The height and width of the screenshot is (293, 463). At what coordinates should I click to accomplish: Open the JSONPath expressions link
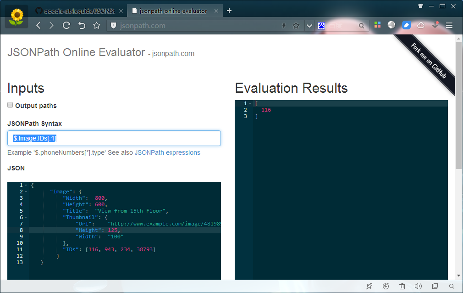click(x=167, y=153)
